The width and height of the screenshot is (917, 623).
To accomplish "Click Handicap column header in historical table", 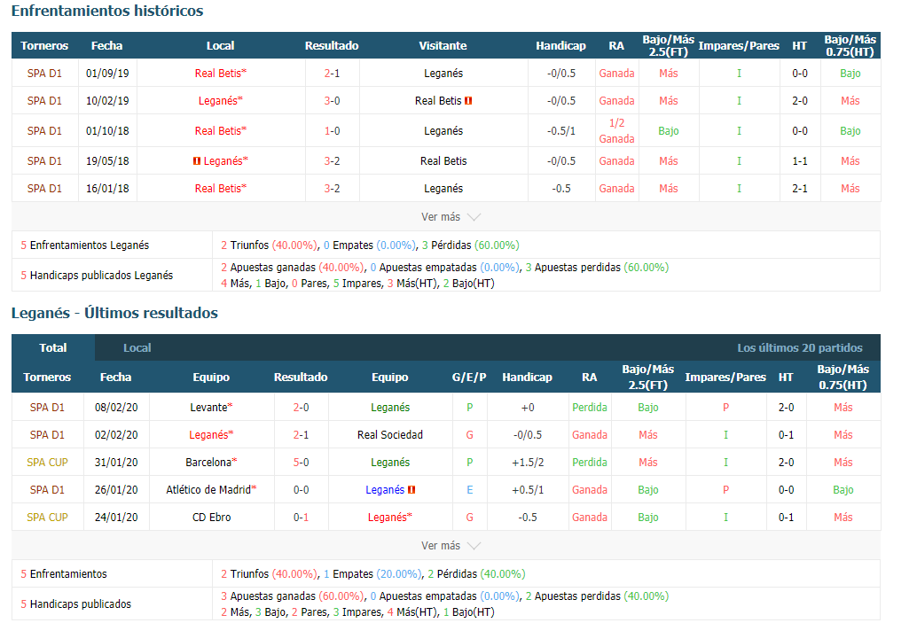I will [x=560, y=45].
